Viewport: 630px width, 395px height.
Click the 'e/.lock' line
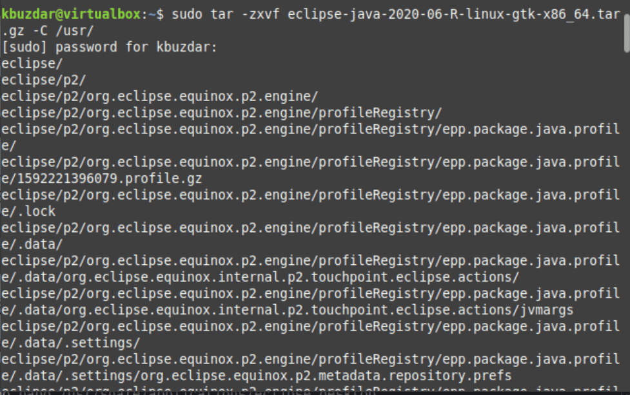(28, 211)
